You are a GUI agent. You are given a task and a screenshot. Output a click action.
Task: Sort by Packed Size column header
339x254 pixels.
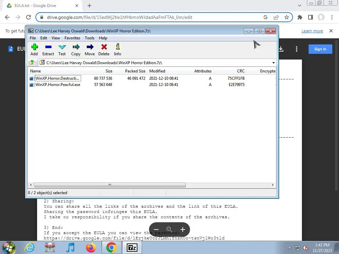click(131, 71)
